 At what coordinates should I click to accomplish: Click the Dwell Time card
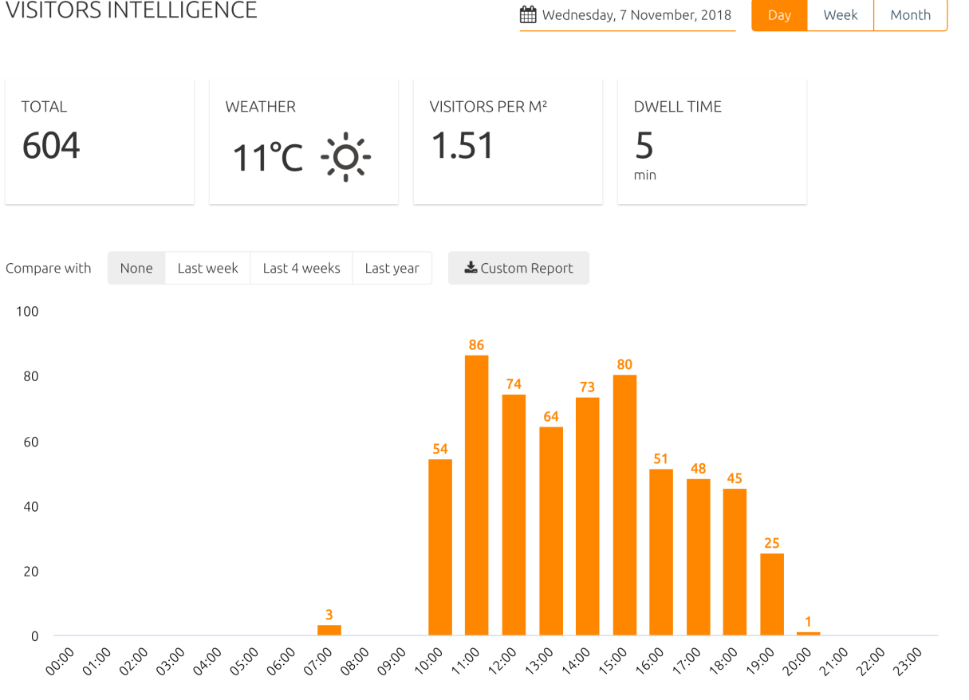[712, 141]
